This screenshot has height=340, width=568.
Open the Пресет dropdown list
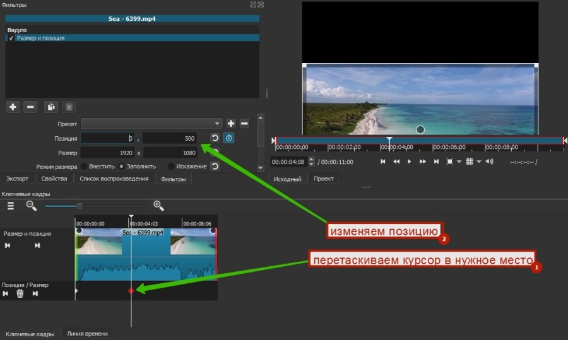(x=151, y=124)
